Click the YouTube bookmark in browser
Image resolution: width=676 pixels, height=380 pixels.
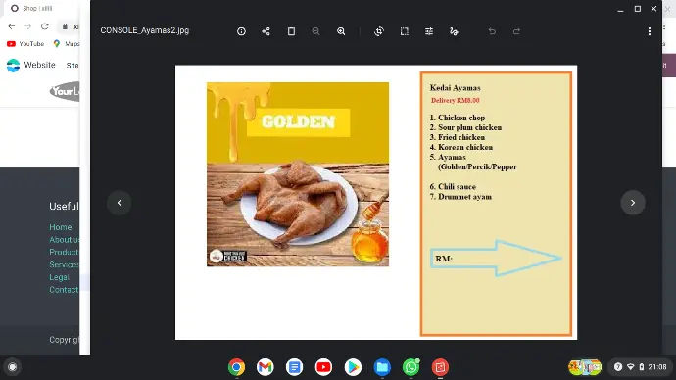pos(25,44)
